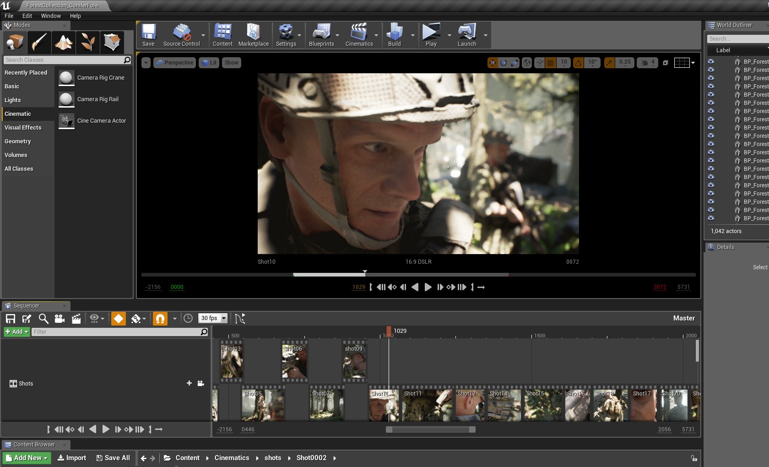The width and height of the screenshot is (769, 467).
Task: Toggle Sequencer auto-key diamond button
Action: click(x=119, y=319)
